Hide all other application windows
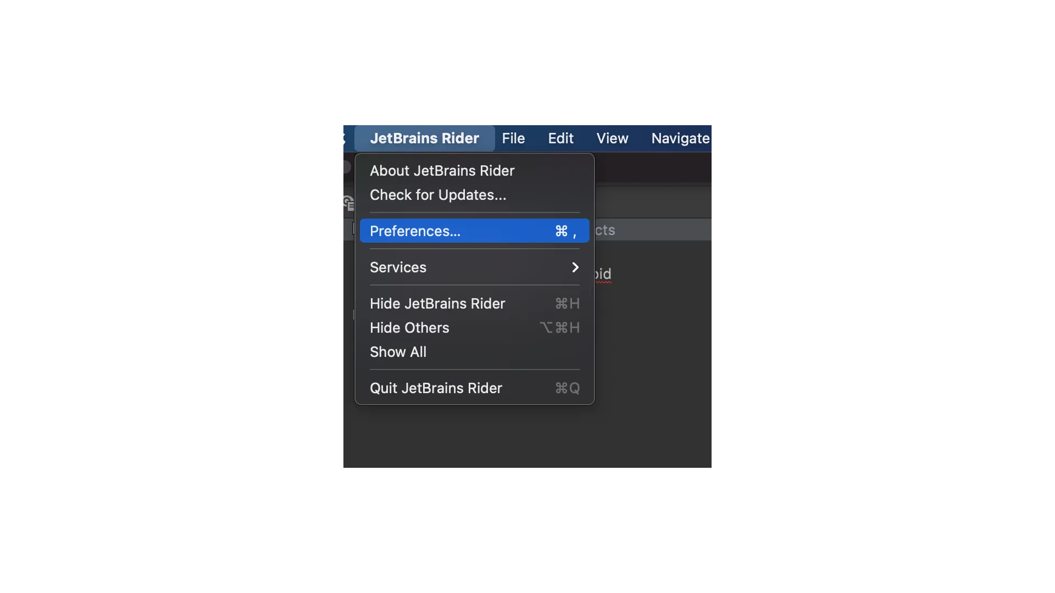1055x593 pixels. 409,327
